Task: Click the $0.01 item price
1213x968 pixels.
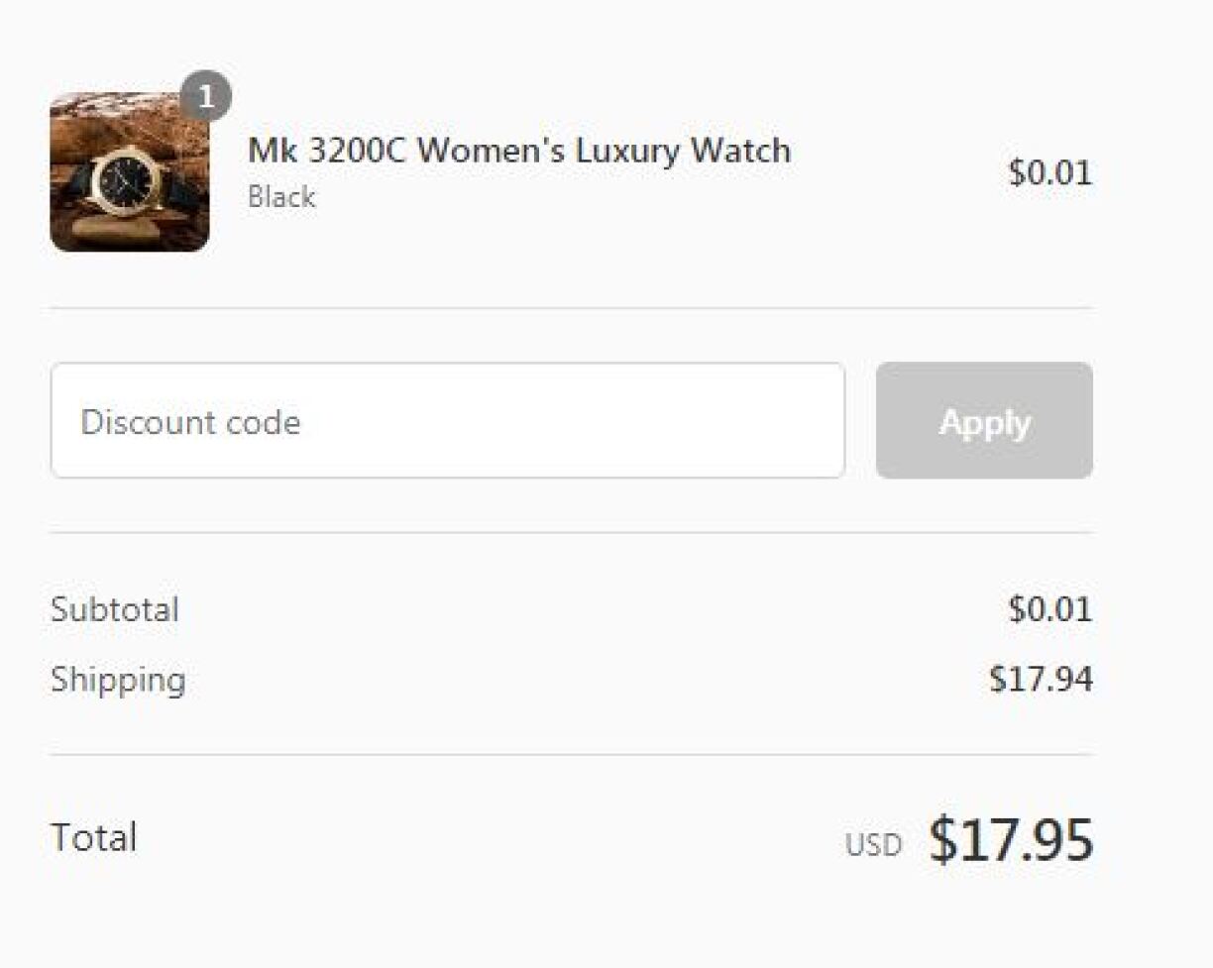Action: (x=1050, y=172)
